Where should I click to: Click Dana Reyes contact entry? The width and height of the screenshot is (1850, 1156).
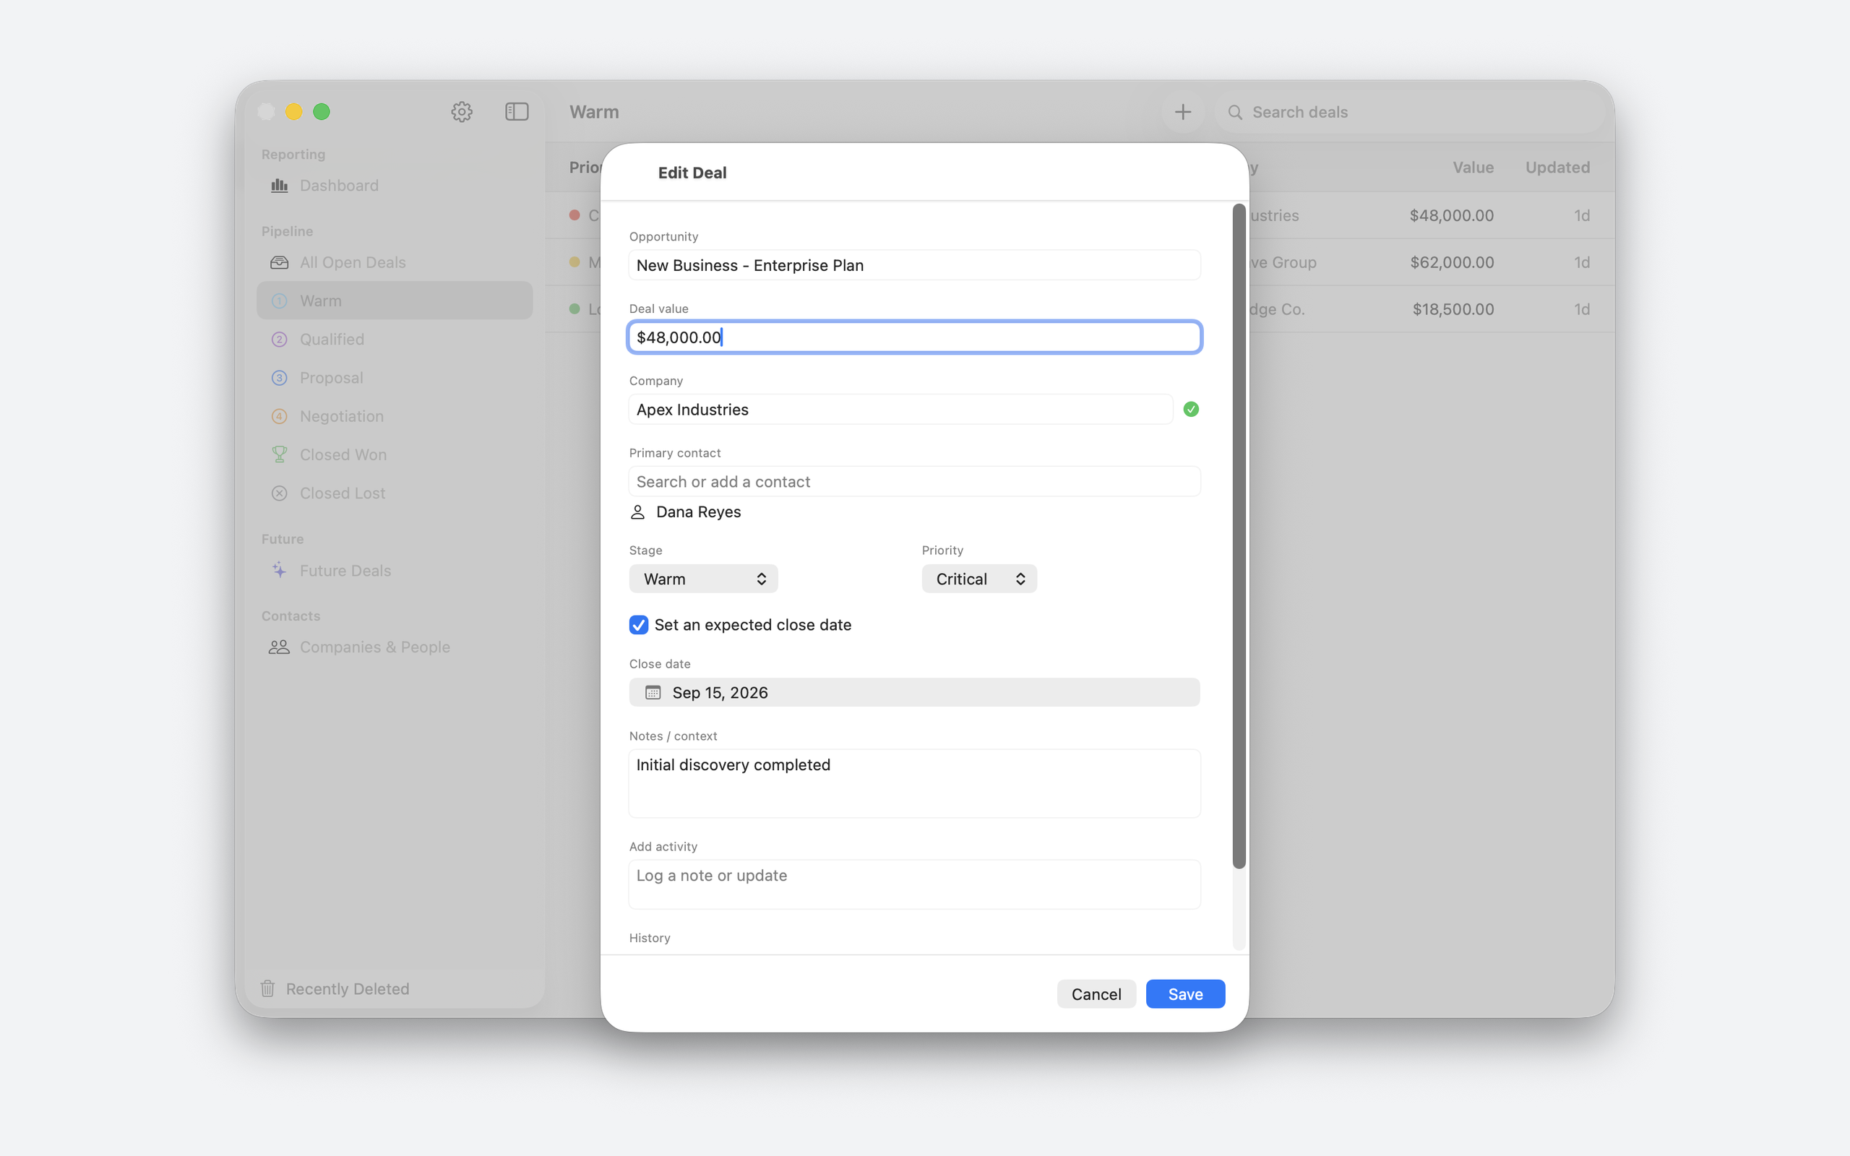coord(685,512)
